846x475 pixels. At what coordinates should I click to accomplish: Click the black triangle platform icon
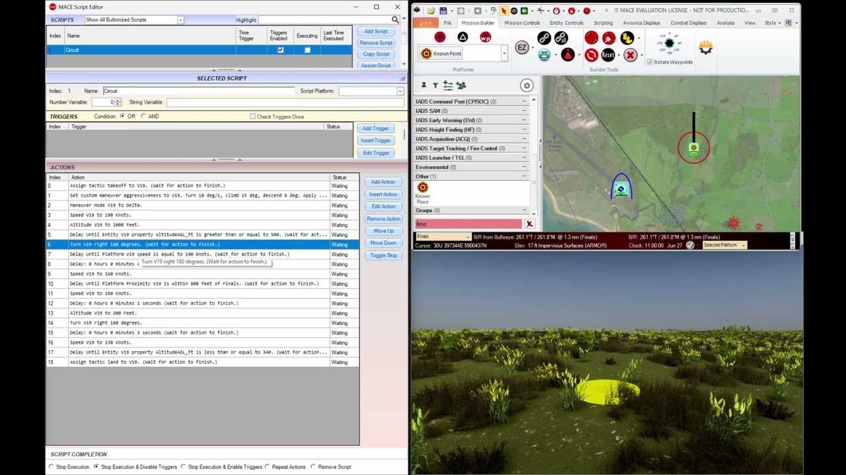point(463,38)
